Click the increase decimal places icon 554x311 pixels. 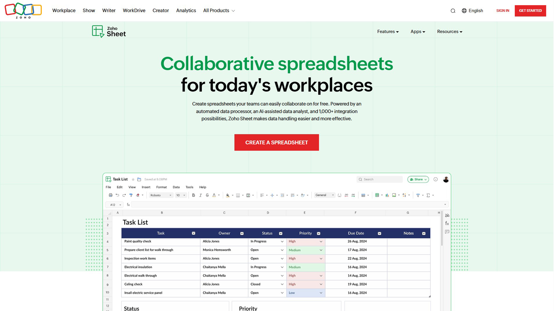coord(353,195)
